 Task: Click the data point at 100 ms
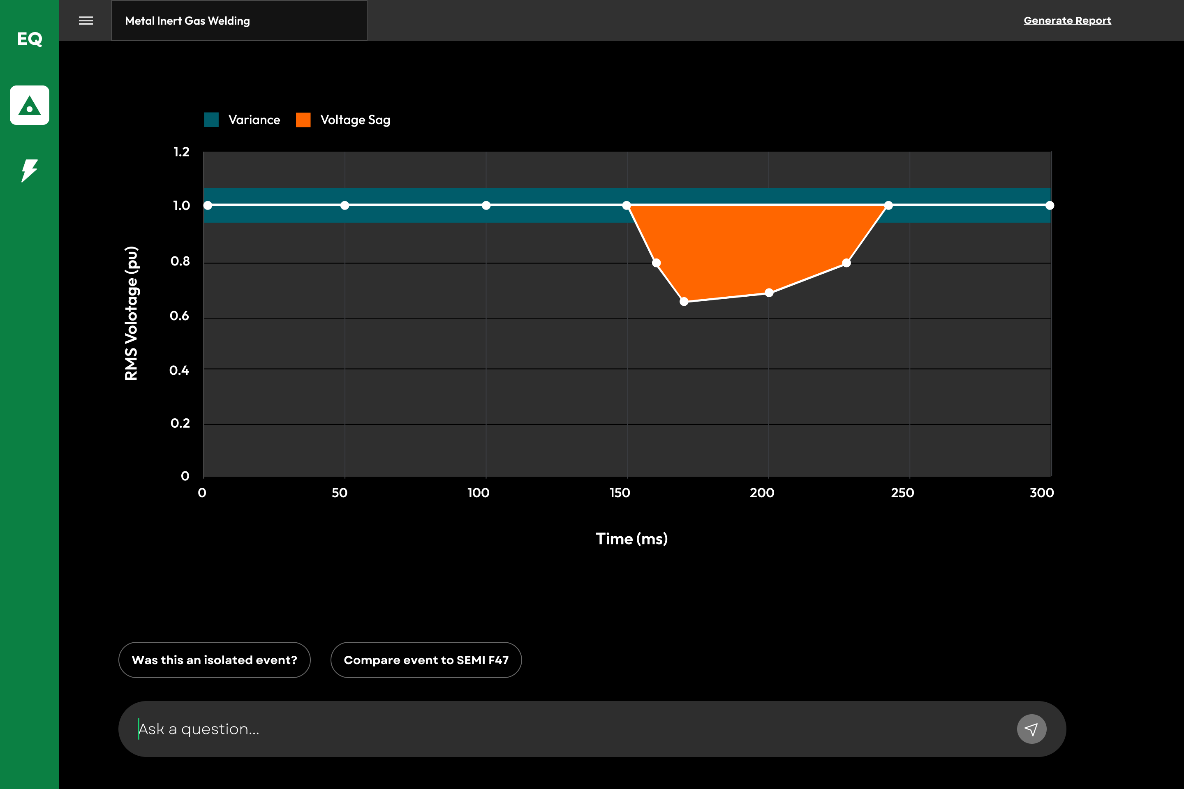point(486,205)
